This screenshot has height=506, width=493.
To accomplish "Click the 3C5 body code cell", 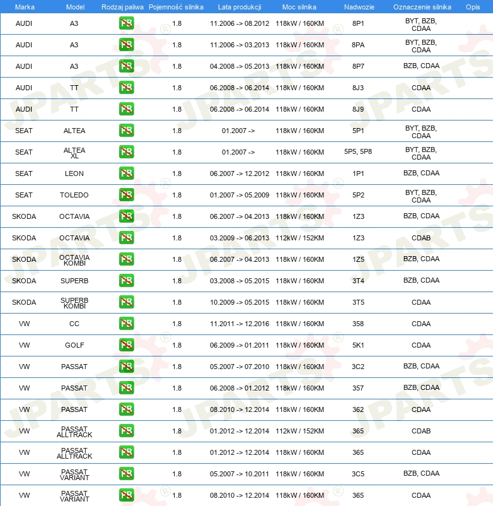I will [x=358, y=474].
